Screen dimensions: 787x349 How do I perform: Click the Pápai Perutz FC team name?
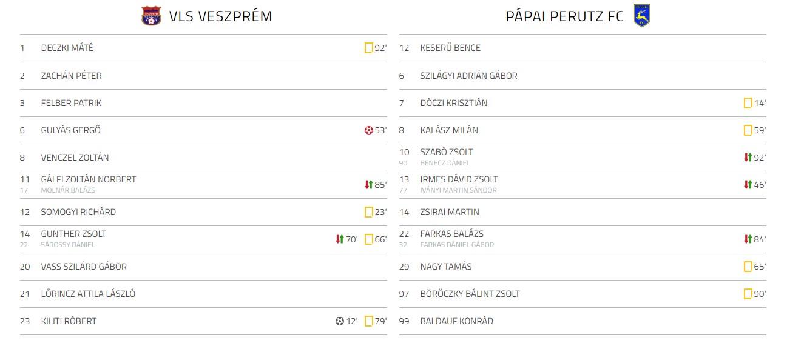tap(564, 16)
